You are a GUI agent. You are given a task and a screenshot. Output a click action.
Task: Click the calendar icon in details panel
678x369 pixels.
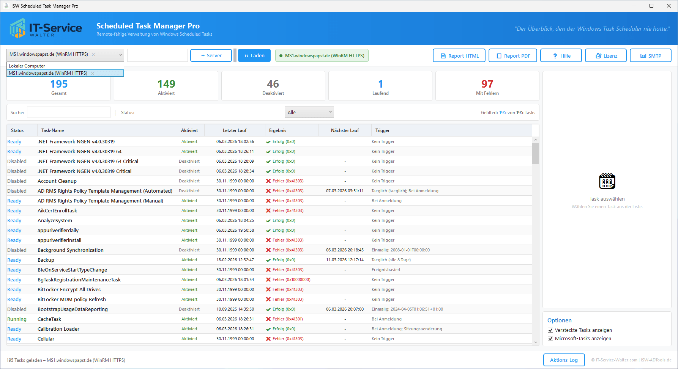click(x=607, y=181)
